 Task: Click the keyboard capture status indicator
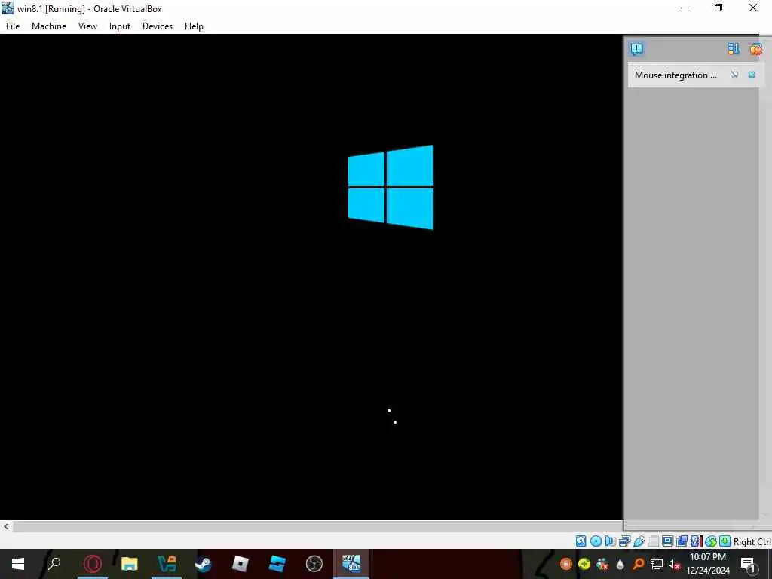coord(725,541)
